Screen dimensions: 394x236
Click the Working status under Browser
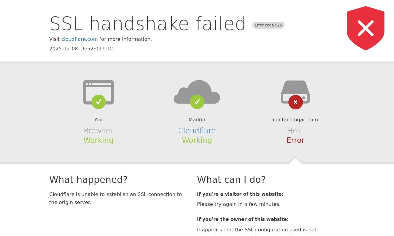pyautogui.click(x=98, y=140)
